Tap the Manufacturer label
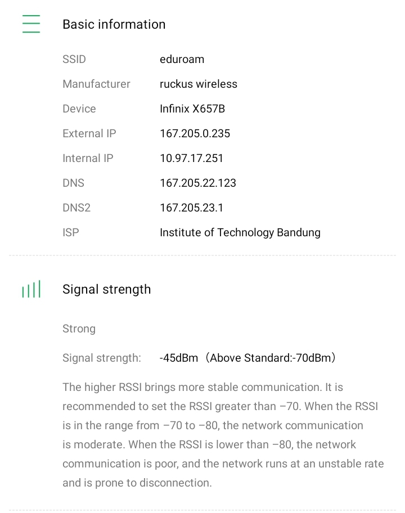This screenshot has width=405, height=513. click(96, 84)
